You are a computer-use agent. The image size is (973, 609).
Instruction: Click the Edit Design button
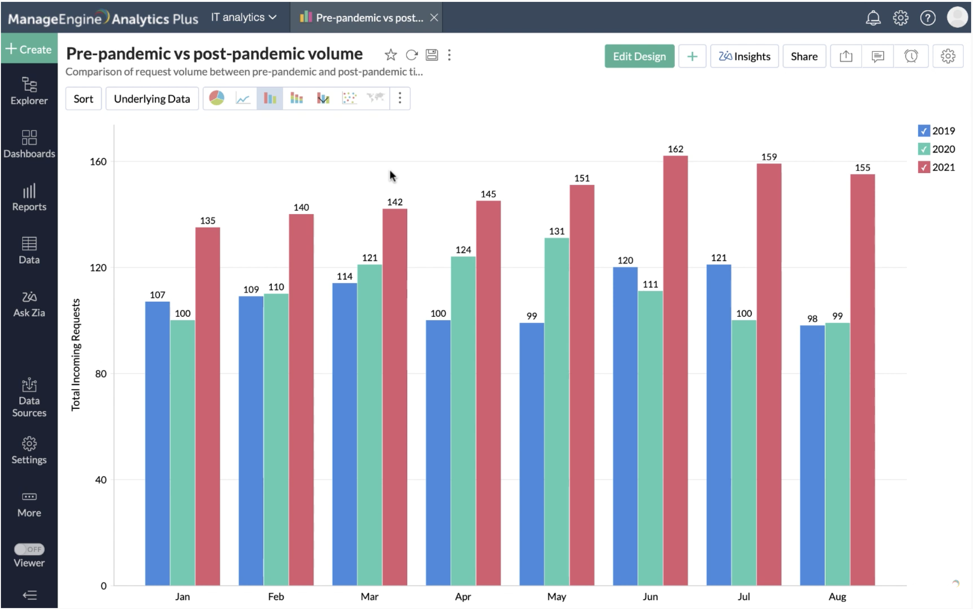(639, 57)
